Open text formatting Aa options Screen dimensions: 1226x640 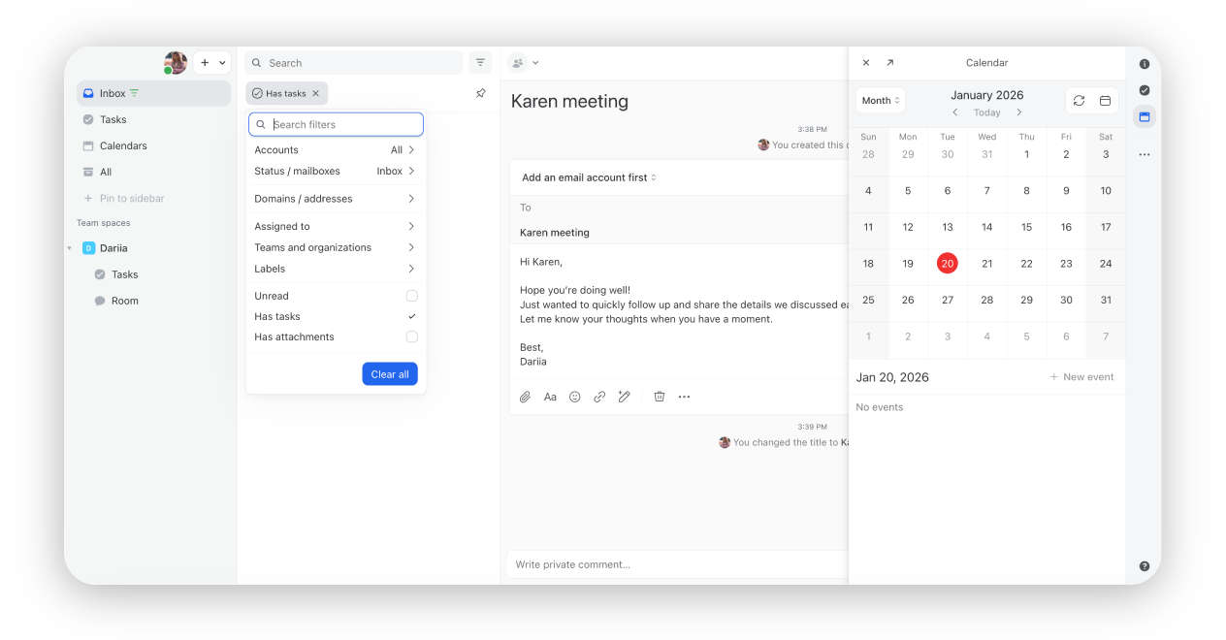pos(550,397)
